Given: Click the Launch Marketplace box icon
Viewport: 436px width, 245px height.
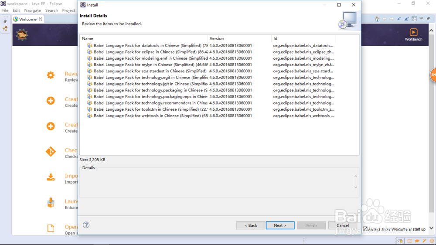Looking at the screenshot, I should click(x=51, y=202).
